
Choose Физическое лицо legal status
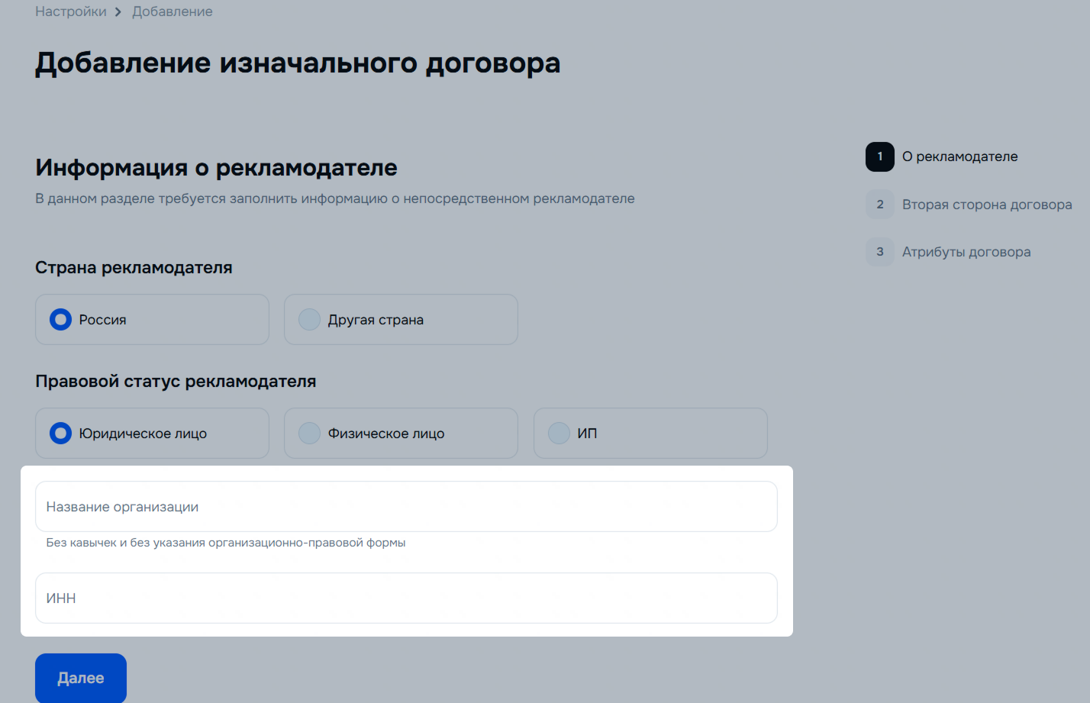[310, 434]
